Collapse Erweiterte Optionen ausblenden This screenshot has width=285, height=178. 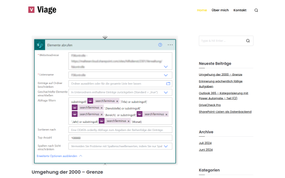coord(59,156)
